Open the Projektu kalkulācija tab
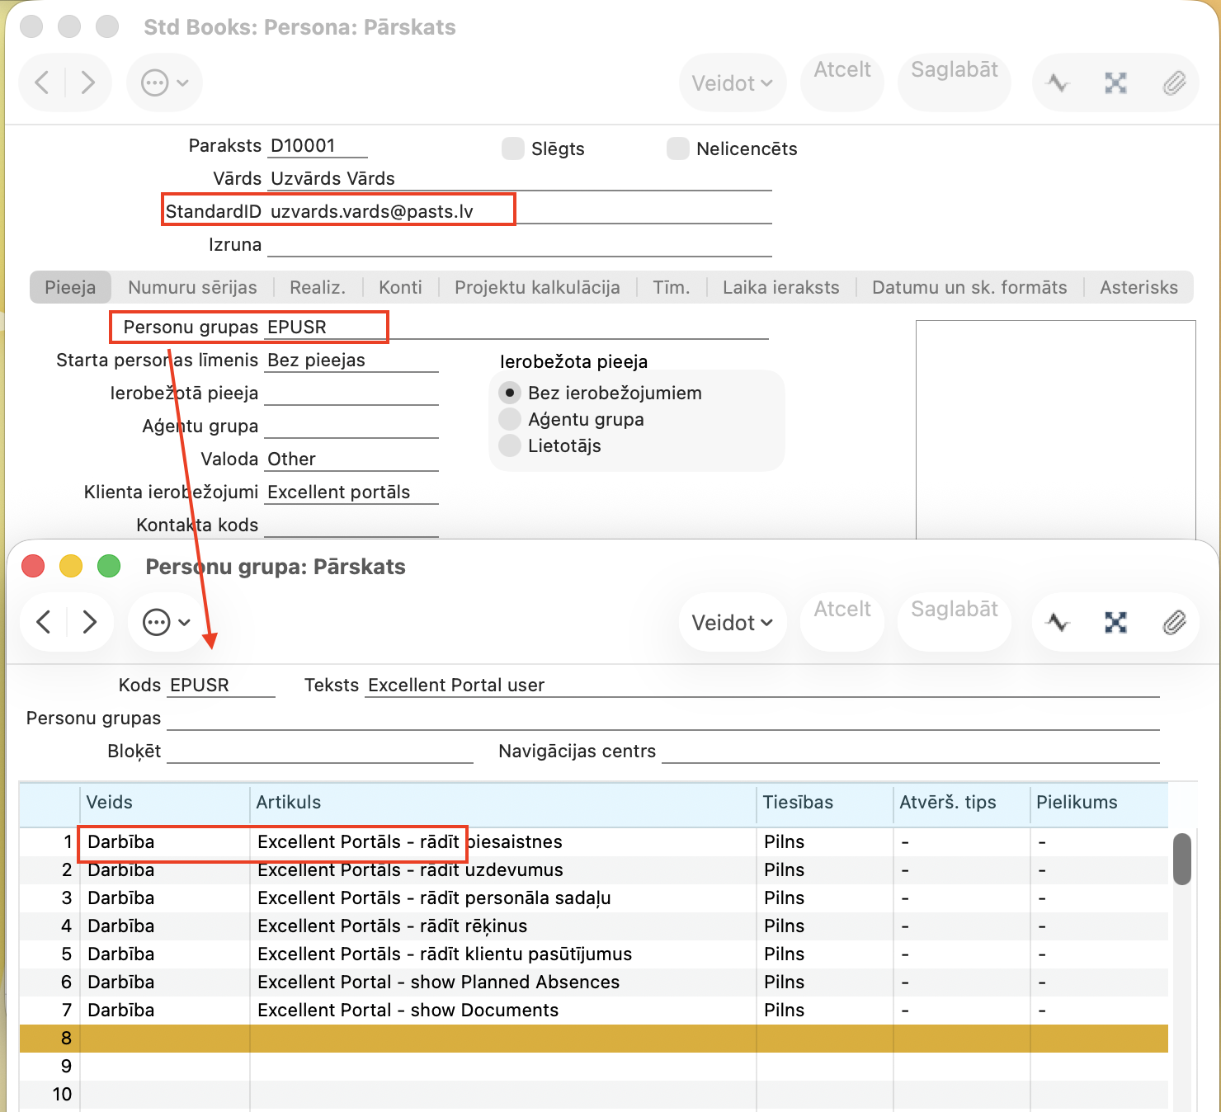1221x1112 pixels. 537,287
